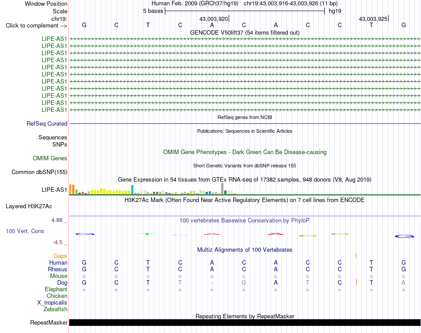The height and width of the screenshot is (333, 421).
Task: Open the Multiz Alignments of 100 Vertebrates title
Action: pos(245,250)
